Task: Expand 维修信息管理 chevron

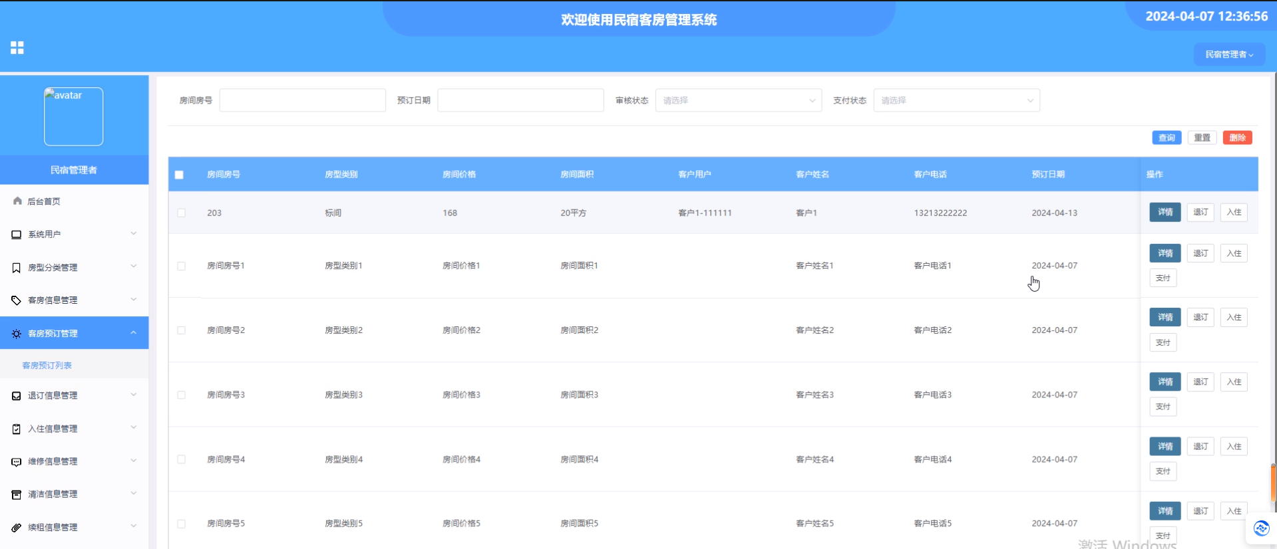Action: [134, 461]
